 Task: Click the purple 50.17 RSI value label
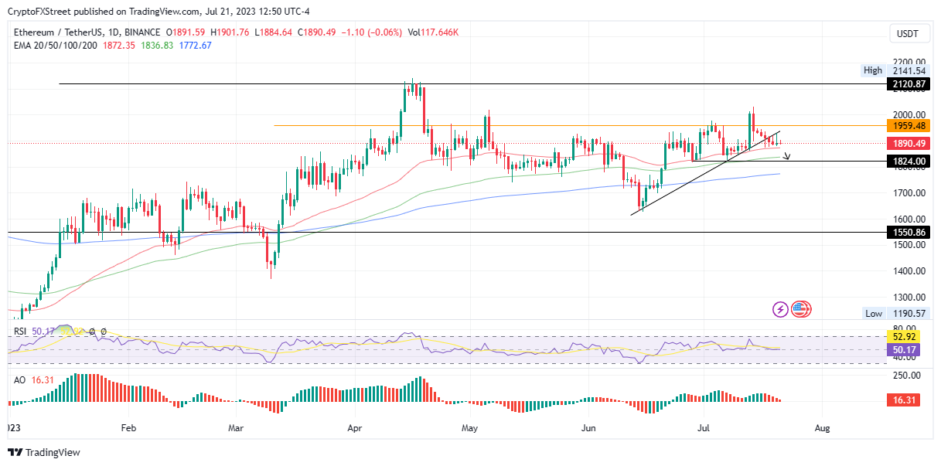902,350
